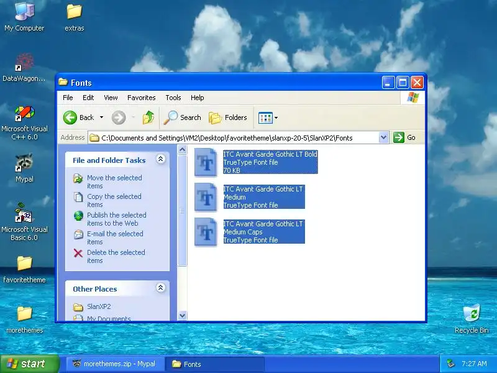Open the View menu
The height and width of the screenshot is (373, 497).
[x=111, y=98]
